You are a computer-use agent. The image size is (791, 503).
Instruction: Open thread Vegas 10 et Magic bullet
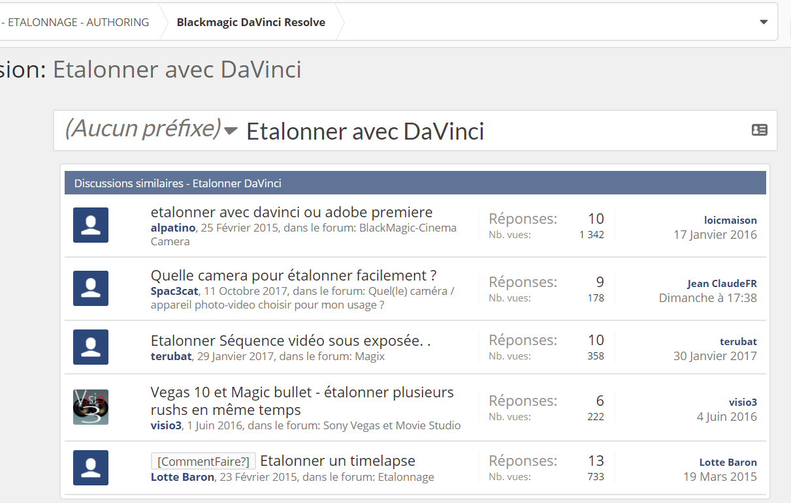point(302,401)
